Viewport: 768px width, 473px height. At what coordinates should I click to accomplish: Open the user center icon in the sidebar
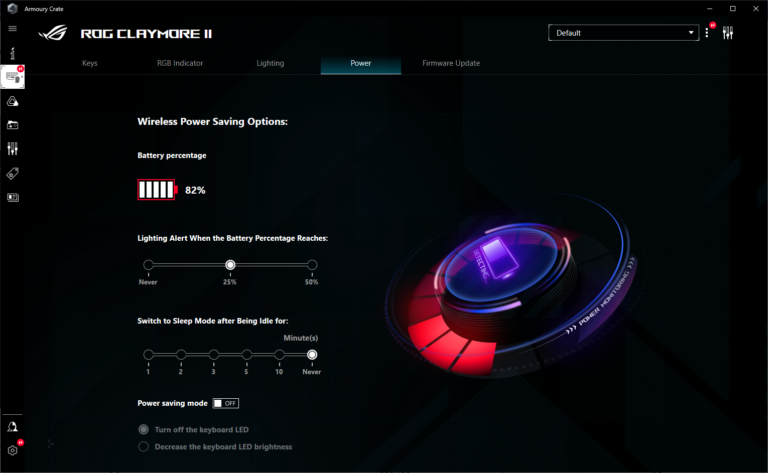point(13,427)
